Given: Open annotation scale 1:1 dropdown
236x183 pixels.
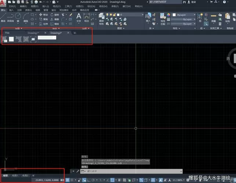Looking at the screenshot, I should [x=178, y=180].
